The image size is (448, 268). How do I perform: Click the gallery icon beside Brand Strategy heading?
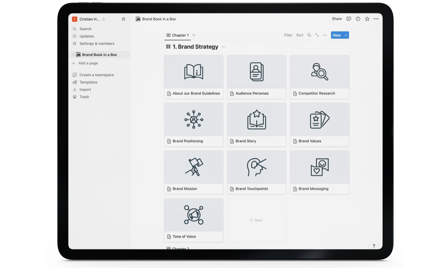(168, 47)
